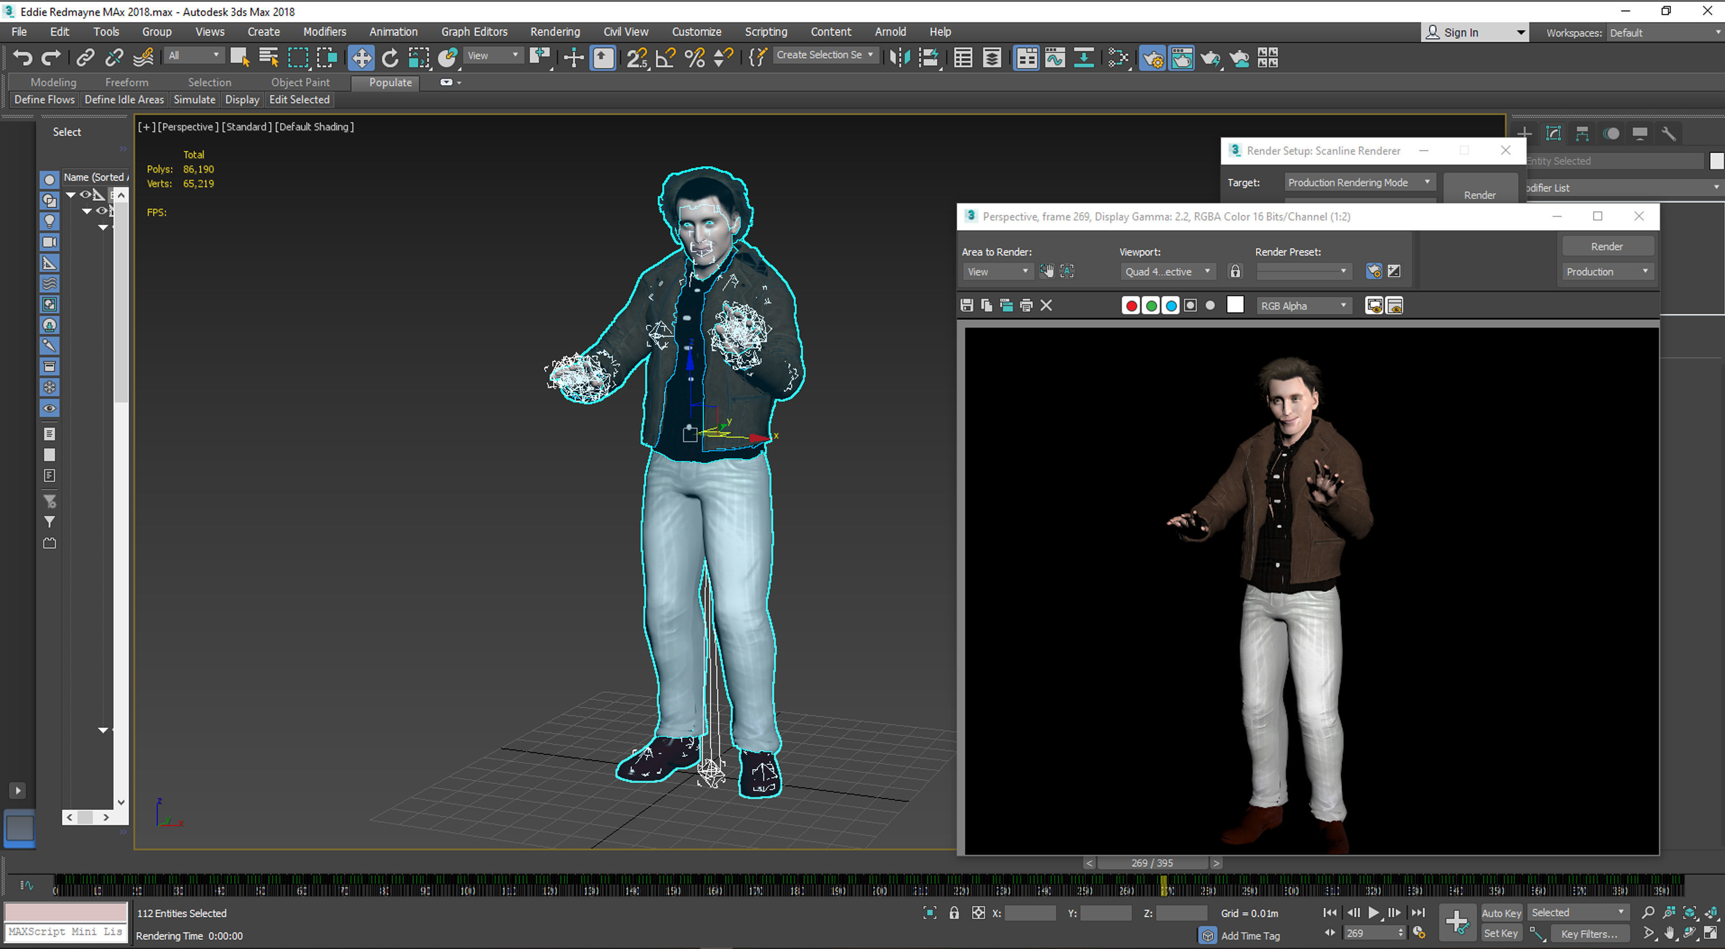The image size is (1725, 949).
Task: Choose the Select and Rotate tool
Action: tap(390, 58)
